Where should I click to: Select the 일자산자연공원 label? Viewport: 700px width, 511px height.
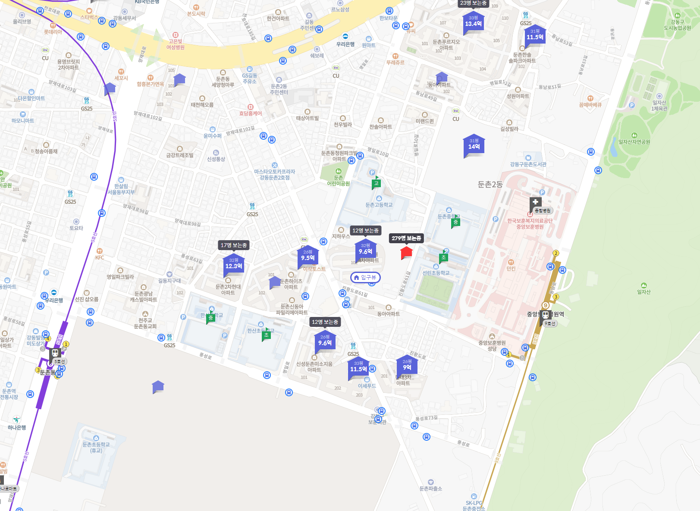coord(634,142)
